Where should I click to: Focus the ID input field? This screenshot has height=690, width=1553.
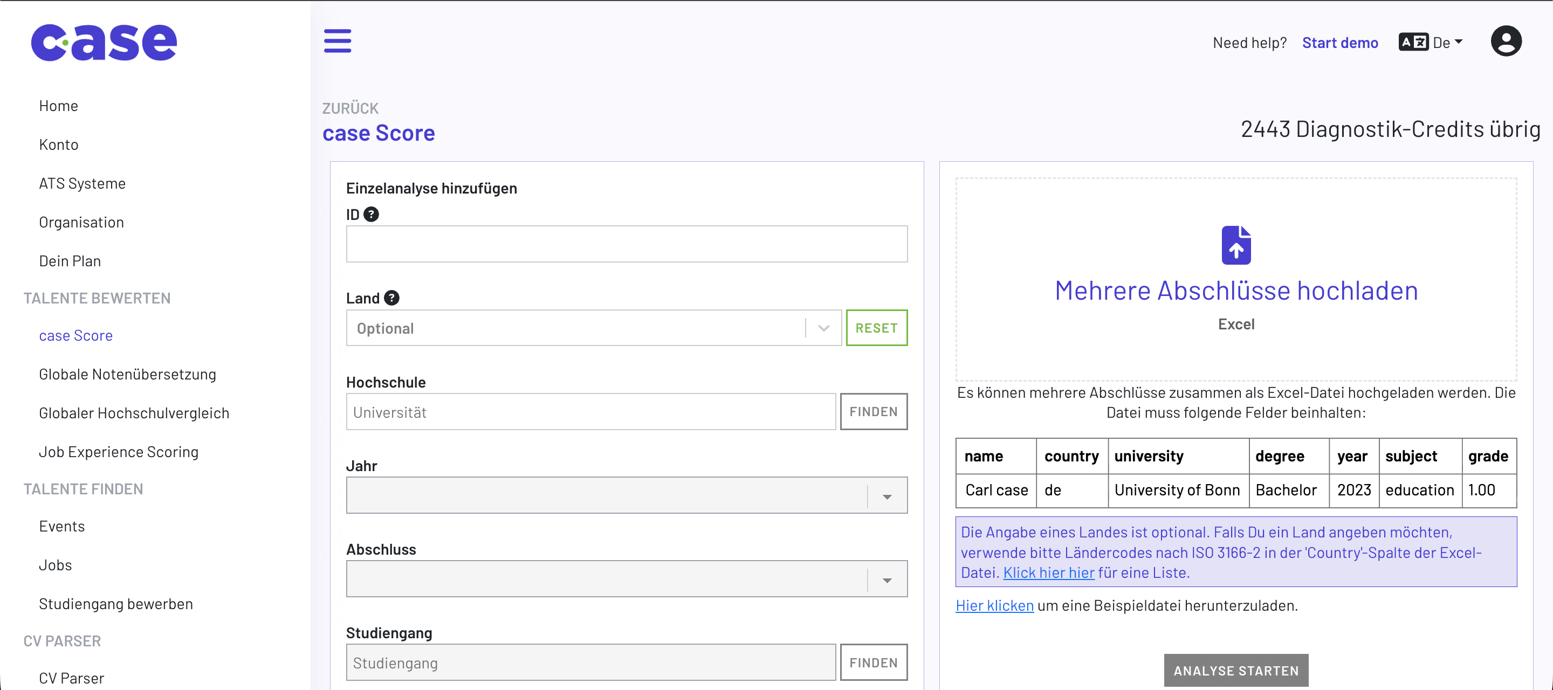pyautogui.click(x=627, y=244)
